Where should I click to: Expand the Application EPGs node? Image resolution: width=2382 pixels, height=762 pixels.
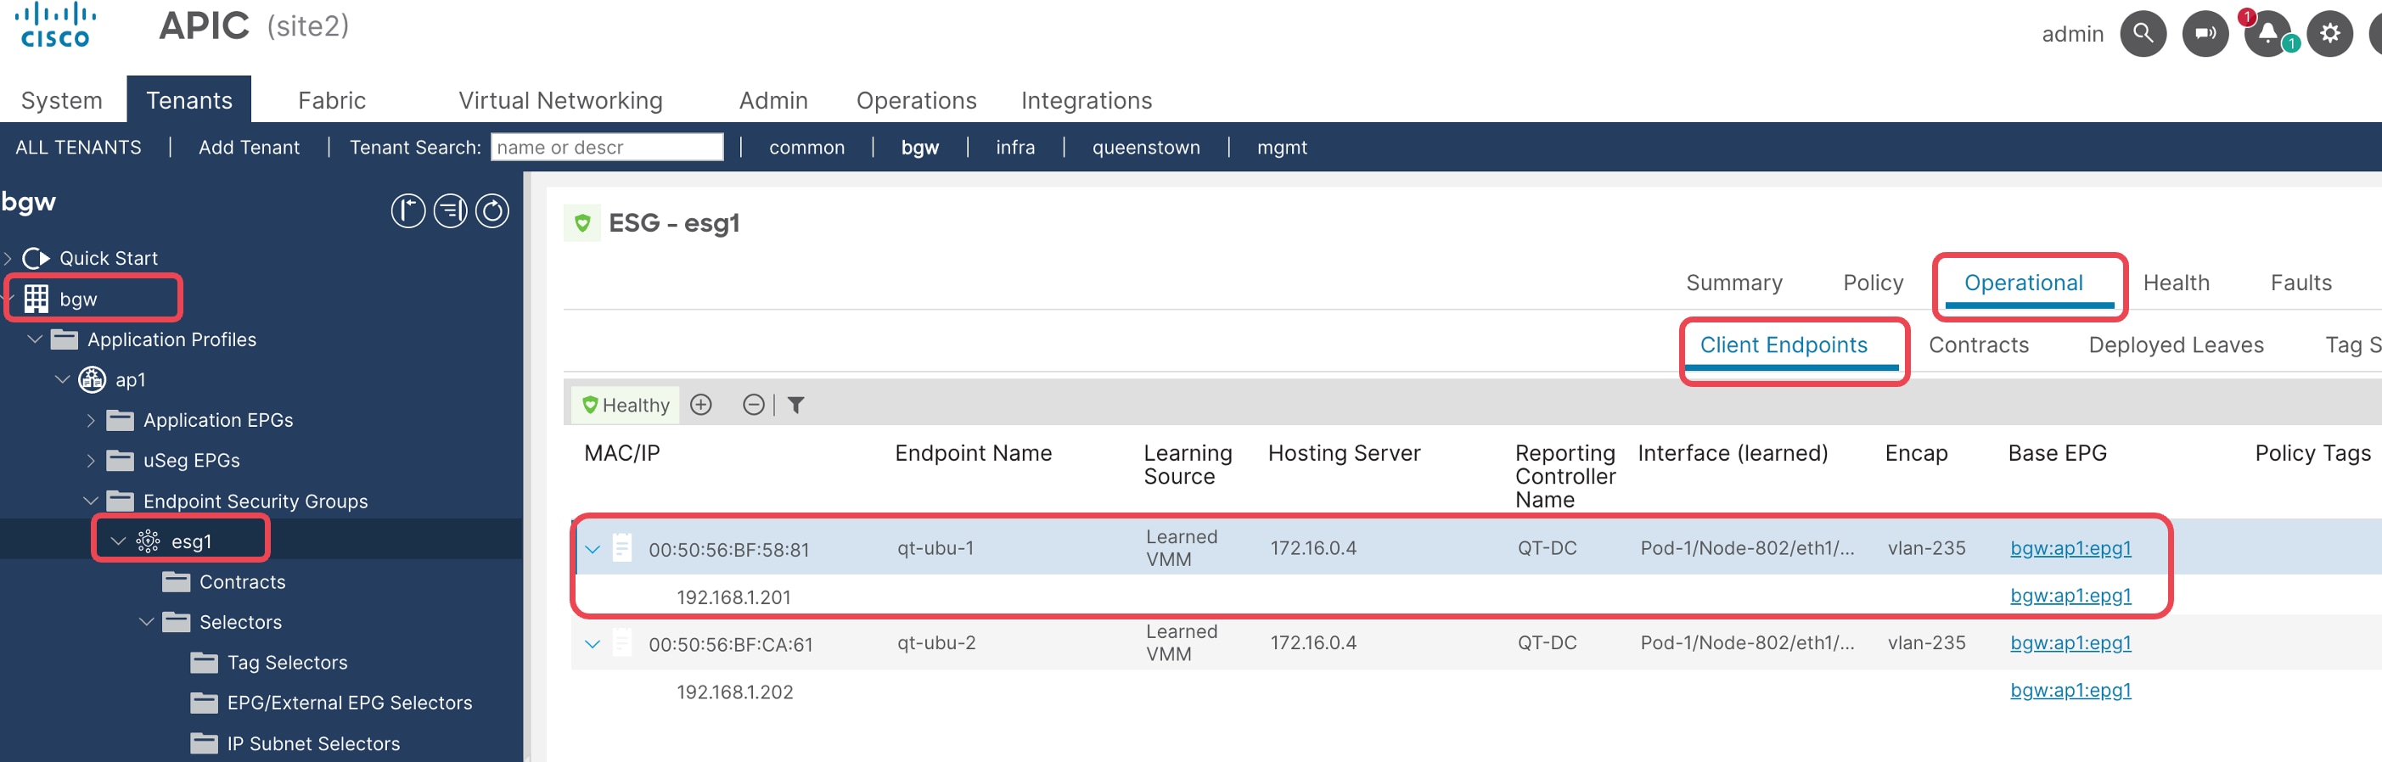click(91, 420)
